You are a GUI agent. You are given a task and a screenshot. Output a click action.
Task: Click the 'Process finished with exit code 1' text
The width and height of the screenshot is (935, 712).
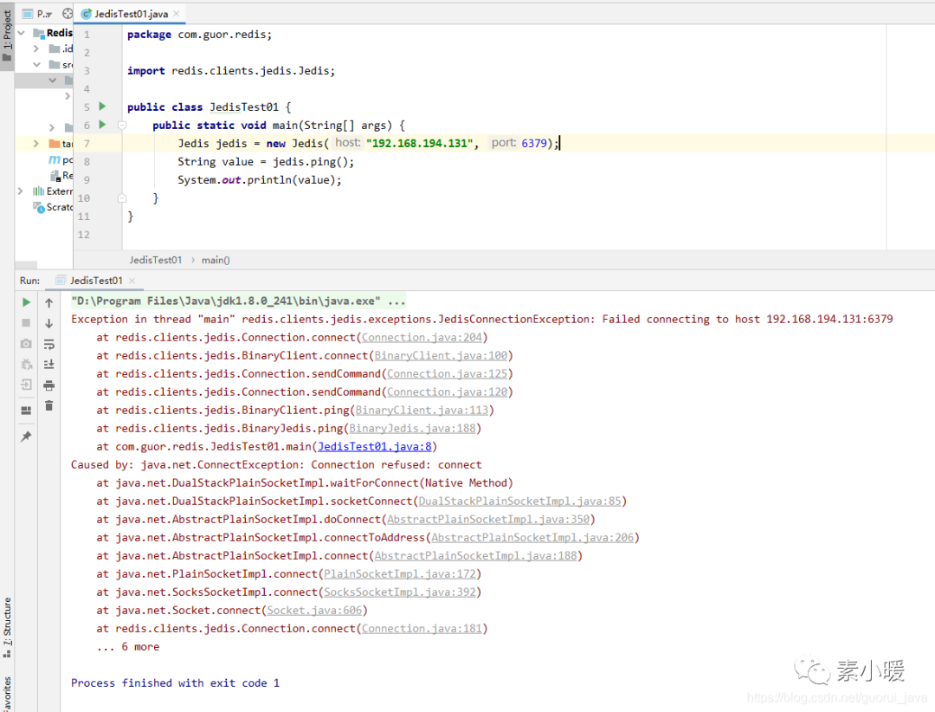pyautogui.click(x=175, y=683)
